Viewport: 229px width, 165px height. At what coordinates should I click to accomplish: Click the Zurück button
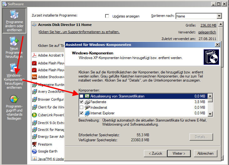(155, 153)
